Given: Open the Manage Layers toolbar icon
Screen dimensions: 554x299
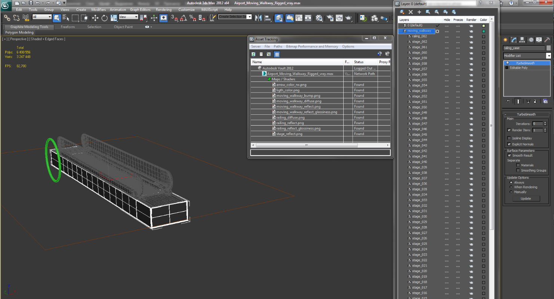Looking at the screenshot, I should pyautogui.click(x=279, y=18).
